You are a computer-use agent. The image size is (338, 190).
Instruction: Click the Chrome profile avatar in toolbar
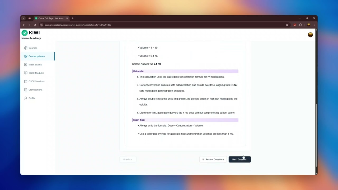click(x=309, y=25)
